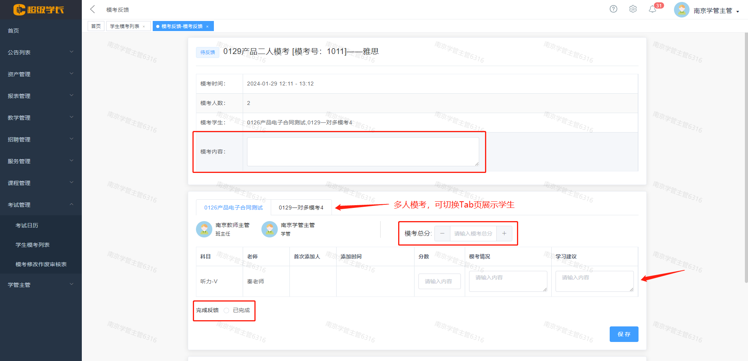Open the settings gear icon
748x361 pixels.
pos(633,9)
